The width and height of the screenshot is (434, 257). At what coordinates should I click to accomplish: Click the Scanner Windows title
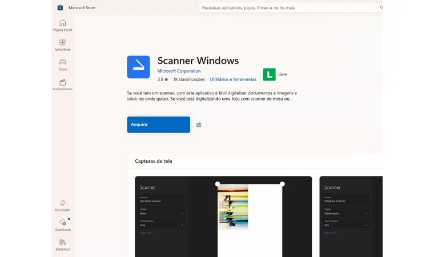[198, 61]
